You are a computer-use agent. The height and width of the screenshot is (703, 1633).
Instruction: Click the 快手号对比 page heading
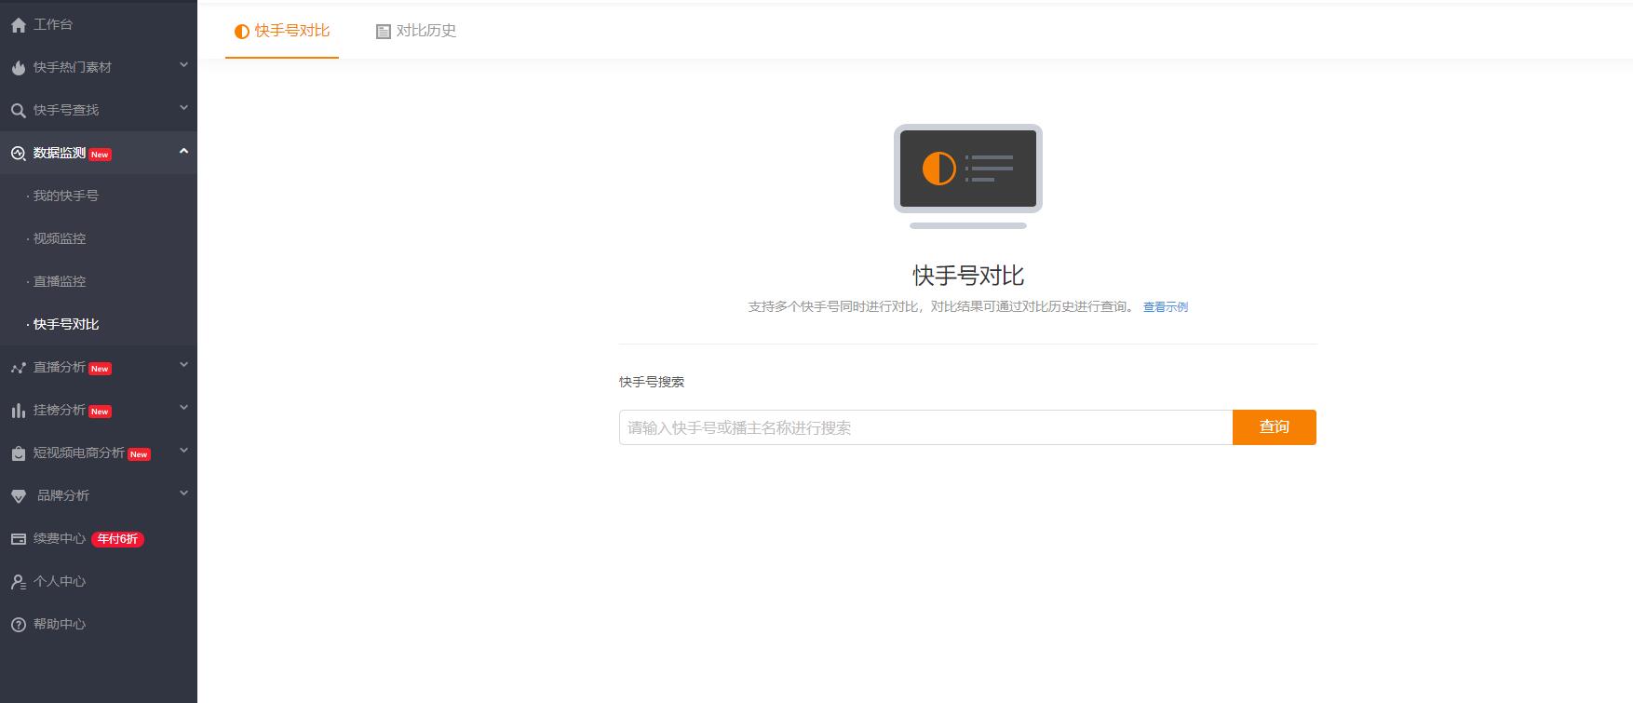pos(968,276)
